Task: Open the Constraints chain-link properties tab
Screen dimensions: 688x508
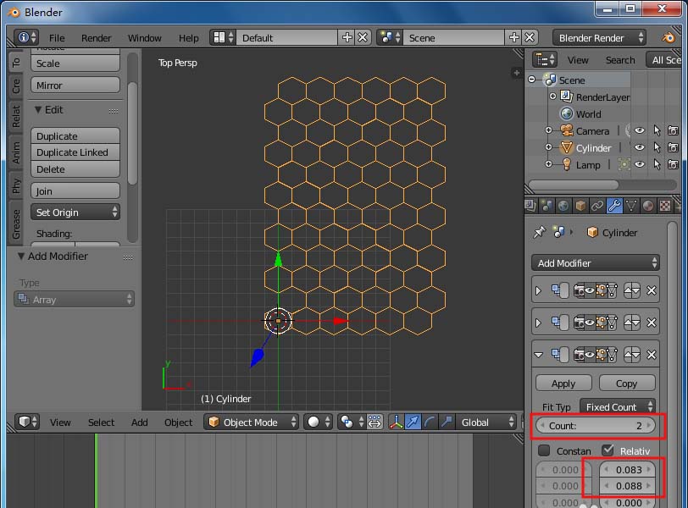Action: [x=597, y=206]
